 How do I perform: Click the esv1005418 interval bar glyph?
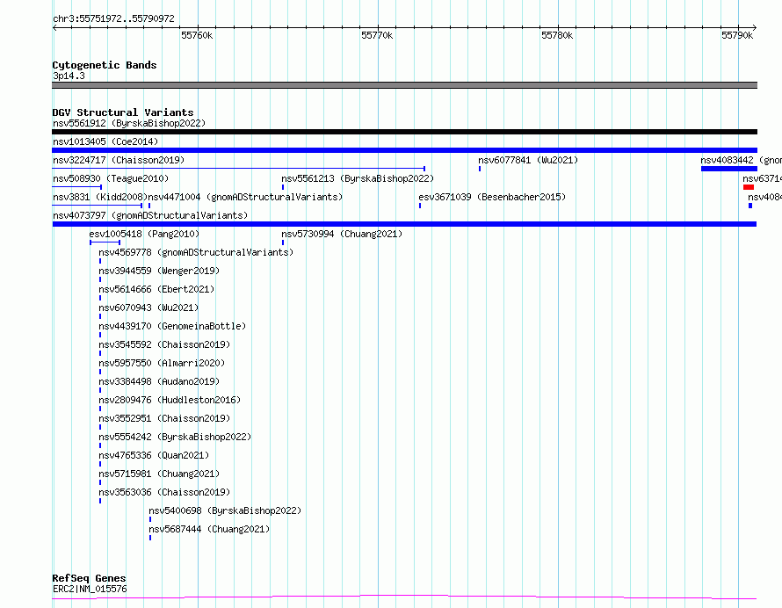pos(105,242)
